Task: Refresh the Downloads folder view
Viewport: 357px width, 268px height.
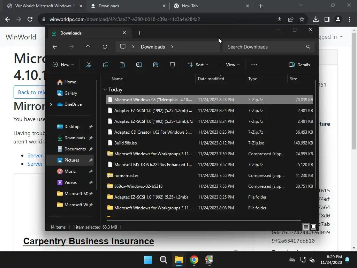Action: coord(105,47)
